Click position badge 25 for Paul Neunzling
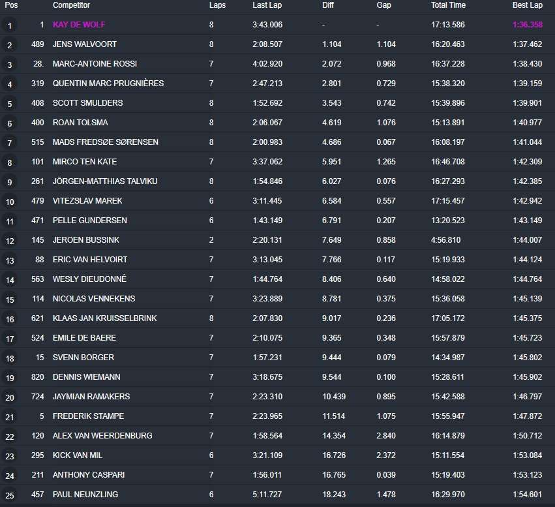 9,495
